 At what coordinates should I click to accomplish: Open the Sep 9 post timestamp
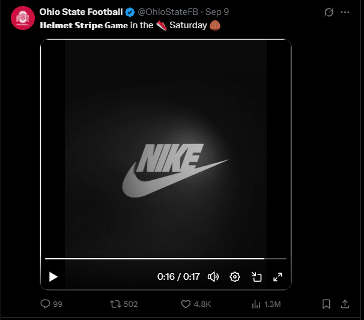(x=217, y=12)
